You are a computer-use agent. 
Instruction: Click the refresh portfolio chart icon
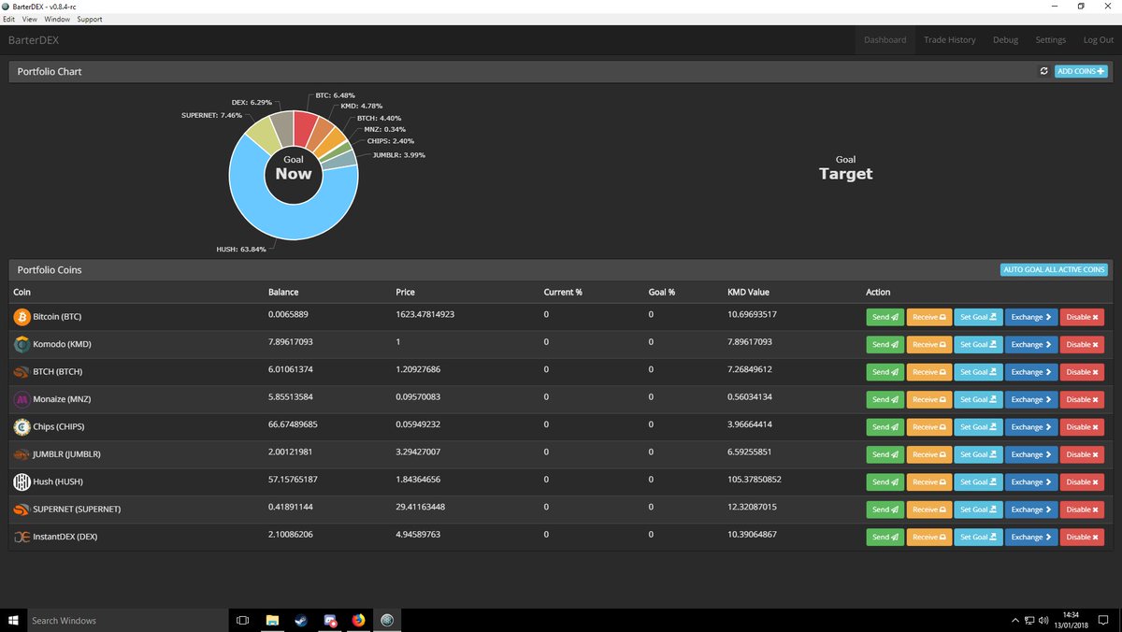click(1043, 71)
